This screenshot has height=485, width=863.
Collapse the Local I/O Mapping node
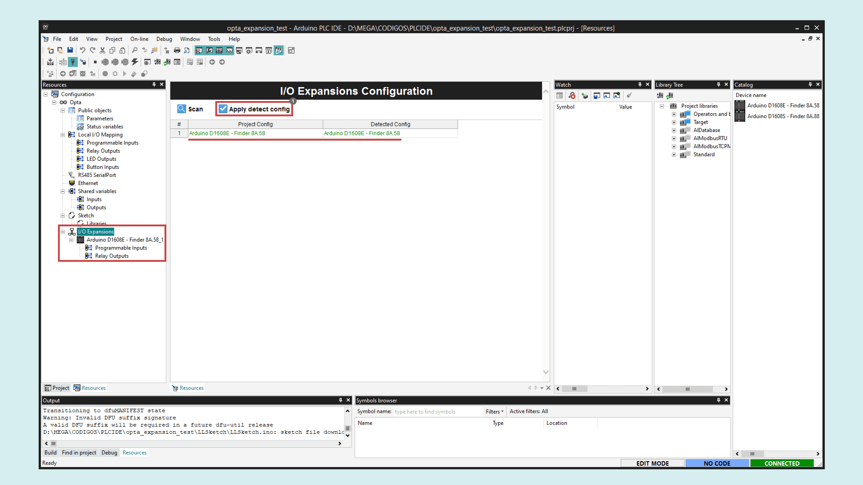click(63, 134)
